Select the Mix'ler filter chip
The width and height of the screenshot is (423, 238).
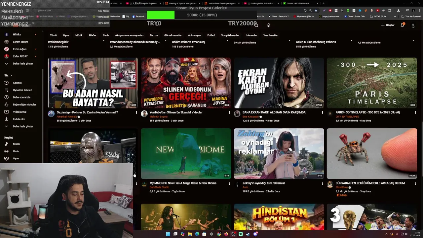coord(93,35)
